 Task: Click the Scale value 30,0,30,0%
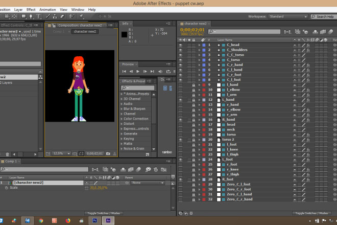point(99,188)
